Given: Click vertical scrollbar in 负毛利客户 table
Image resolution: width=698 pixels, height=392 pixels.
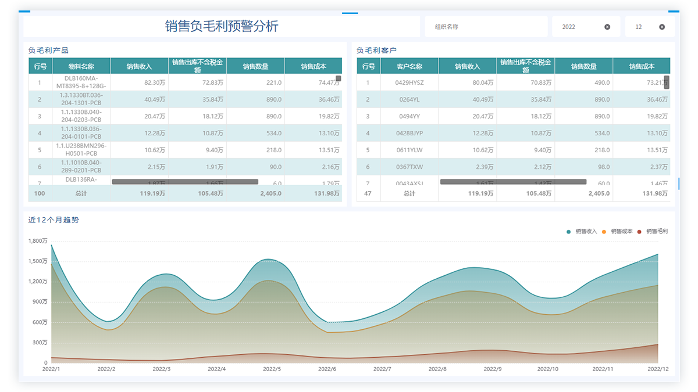Looking at the screenshot, I should click(667, 82).
